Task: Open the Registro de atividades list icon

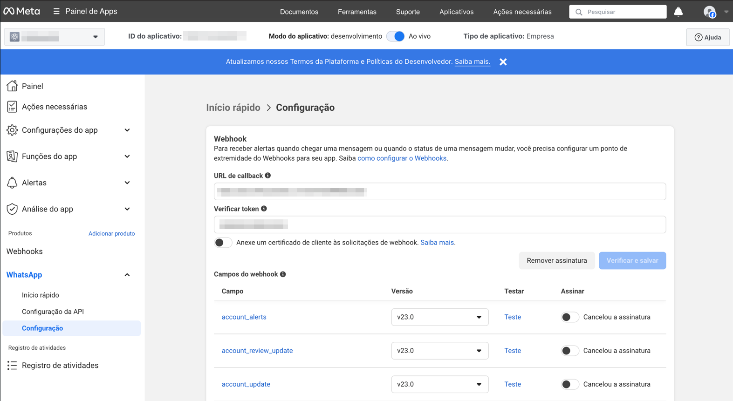Action: [x=12, y=366]
